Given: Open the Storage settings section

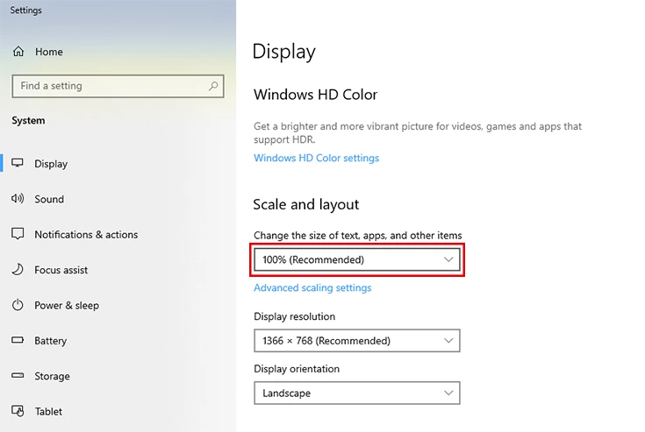Looking at the screenshot, I should (52, 377).
